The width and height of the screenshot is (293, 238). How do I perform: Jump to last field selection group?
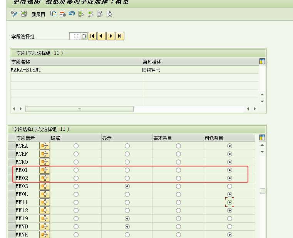(120, 36)
